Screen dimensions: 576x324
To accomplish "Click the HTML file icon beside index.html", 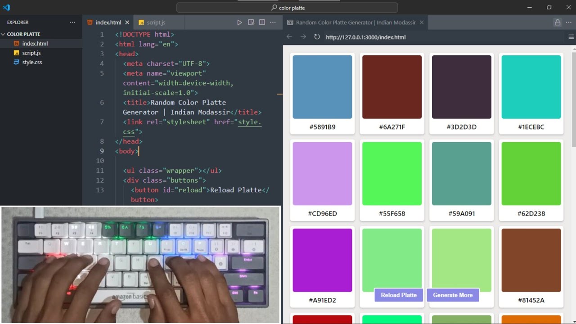I will 17,44.
